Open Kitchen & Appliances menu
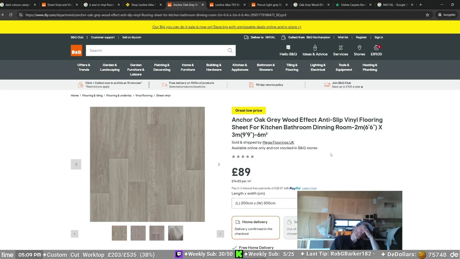 pyautogui.click(x=240, y=67)
